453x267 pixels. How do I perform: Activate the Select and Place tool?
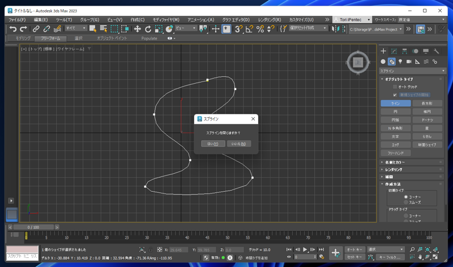169,29
